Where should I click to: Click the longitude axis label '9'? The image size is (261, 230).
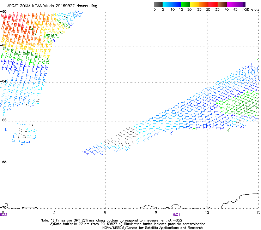(x=156, y=212)
